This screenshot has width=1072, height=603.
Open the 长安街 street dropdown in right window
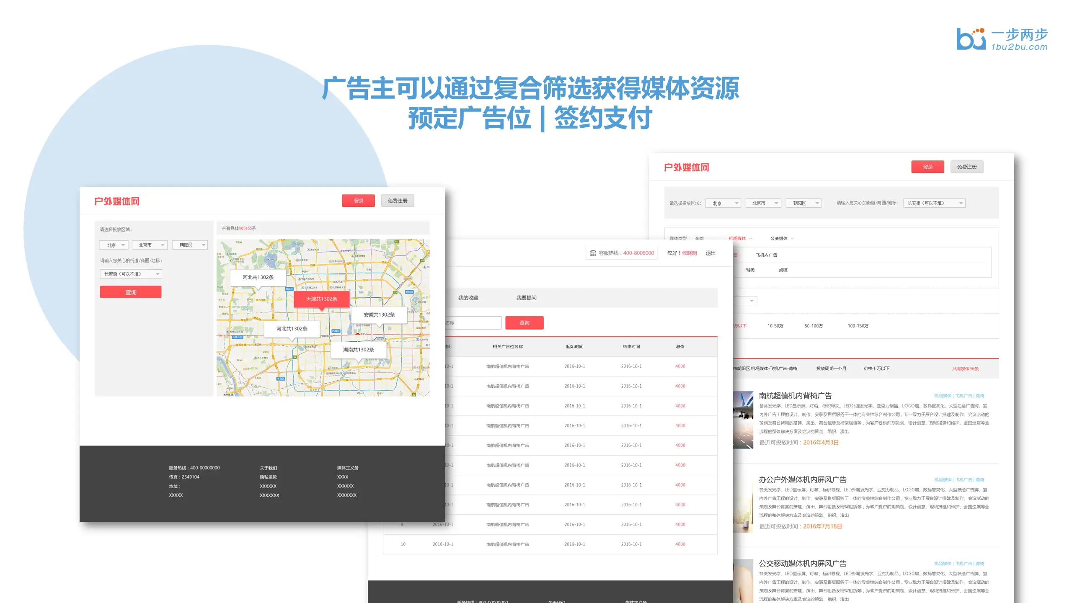click(934, 203)
